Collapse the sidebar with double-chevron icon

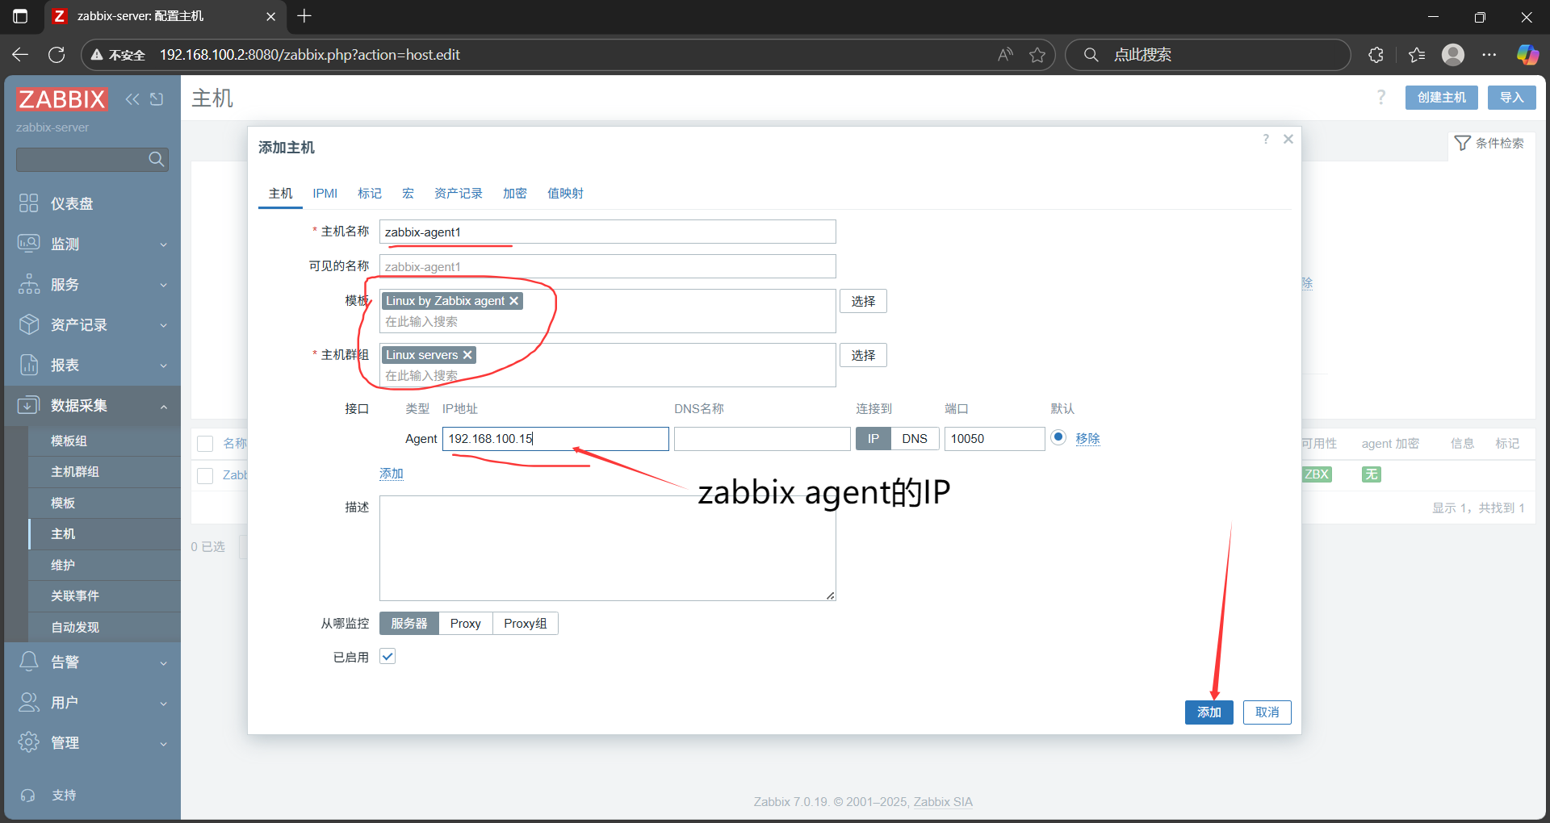click(x=132, y=99)
